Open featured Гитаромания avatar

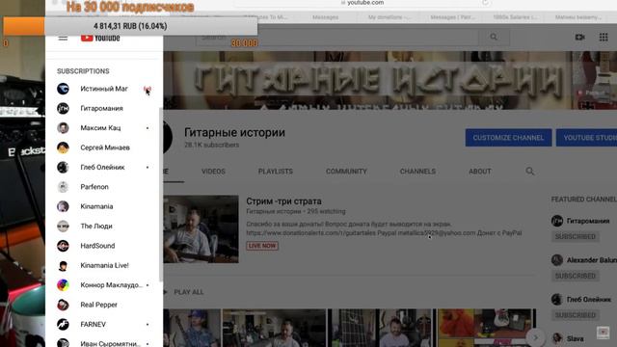click(x=557, y=221)
